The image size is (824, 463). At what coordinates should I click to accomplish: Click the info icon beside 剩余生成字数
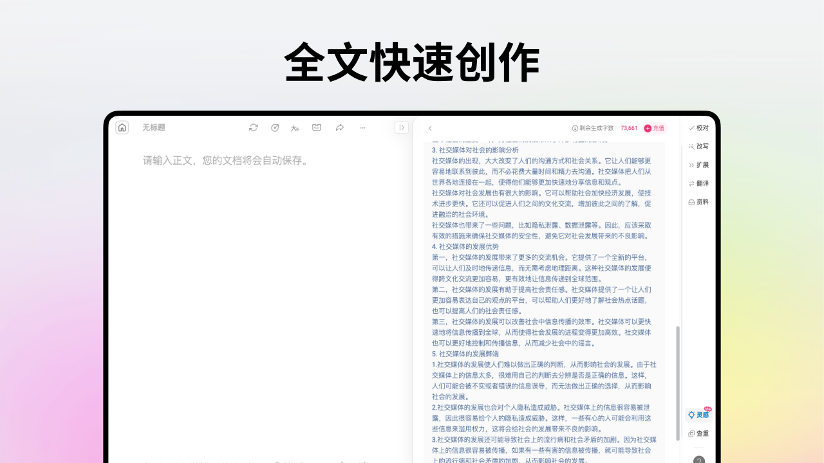pos(575,128)
